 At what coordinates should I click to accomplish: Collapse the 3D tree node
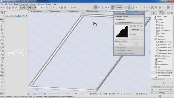pos(154,67)
